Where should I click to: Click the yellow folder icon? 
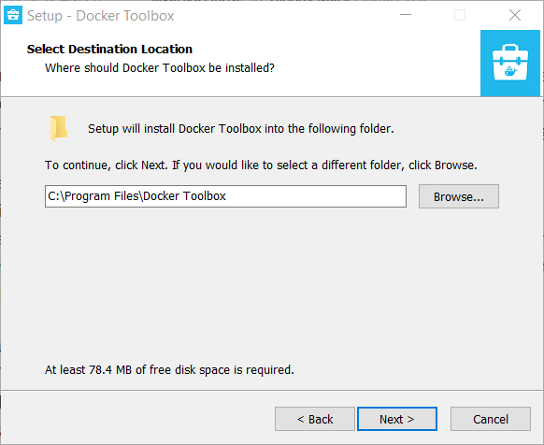click(59, 128)
